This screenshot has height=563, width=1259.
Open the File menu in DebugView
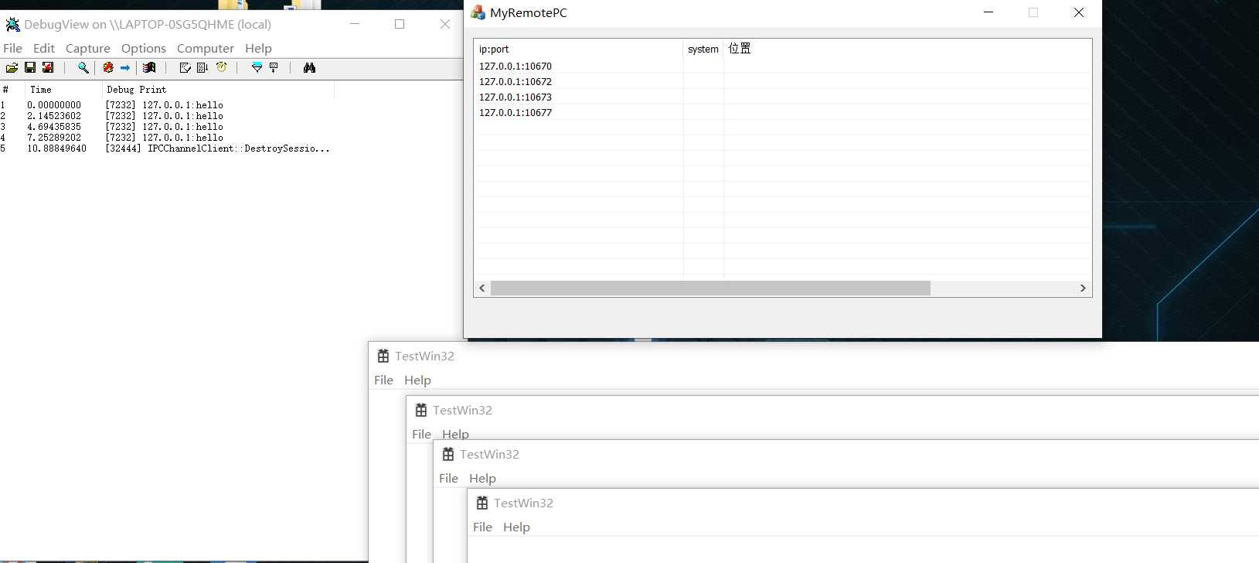13,48
